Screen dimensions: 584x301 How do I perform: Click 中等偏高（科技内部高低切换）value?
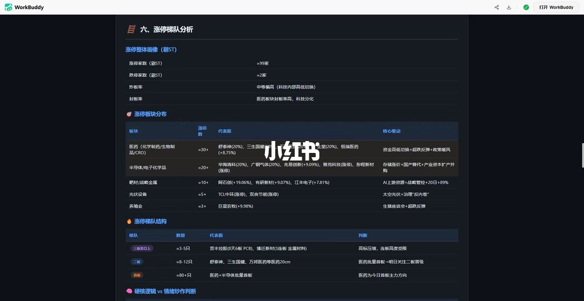(286, 87)
